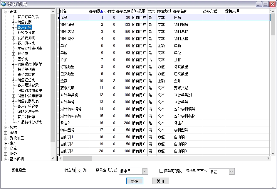This screenshot has height=189, width=277.
Task: Click the 颜色设置 label
Action: coord(19,170)
